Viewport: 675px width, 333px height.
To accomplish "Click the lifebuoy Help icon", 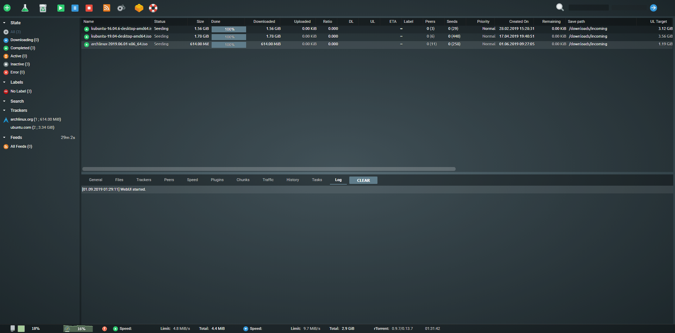I will (153, 8).
